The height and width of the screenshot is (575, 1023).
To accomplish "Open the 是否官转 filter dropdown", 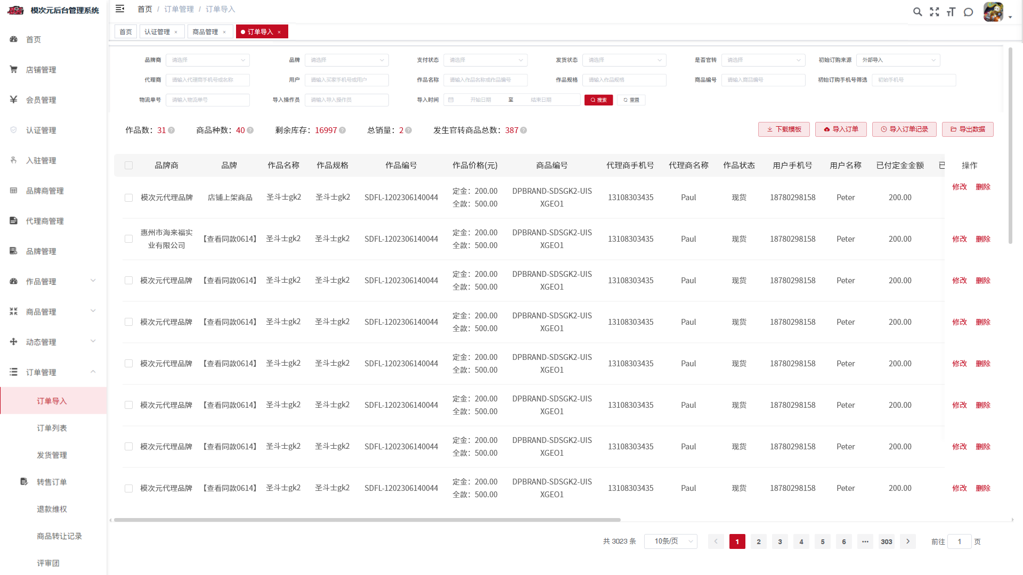I will click(x=763, y=60).
